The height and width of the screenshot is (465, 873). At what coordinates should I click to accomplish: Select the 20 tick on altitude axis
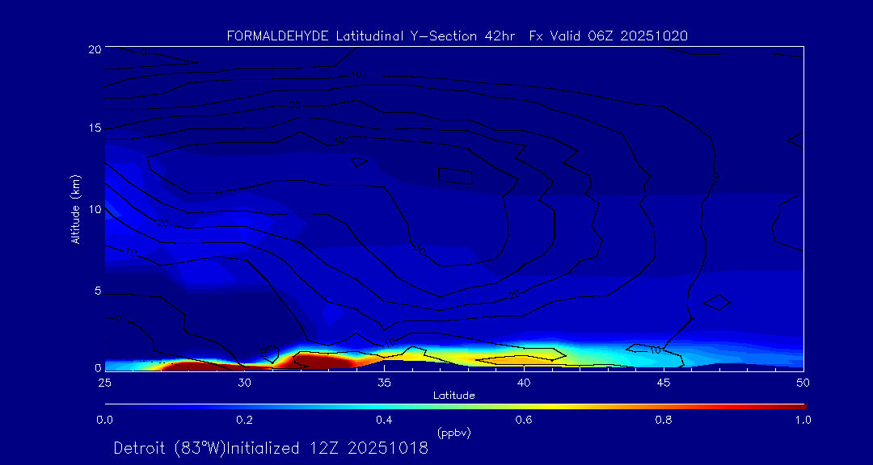[94, 49]
